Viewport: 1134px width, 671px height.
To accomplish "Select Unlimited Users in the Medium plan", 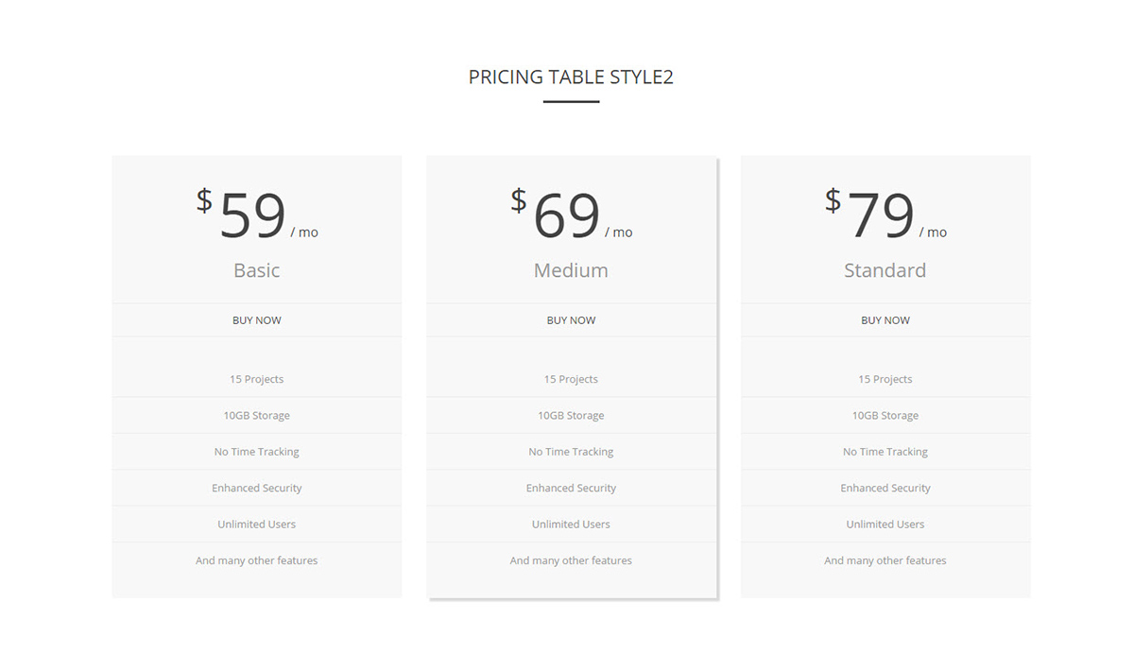I will click(x=571, y=525).
